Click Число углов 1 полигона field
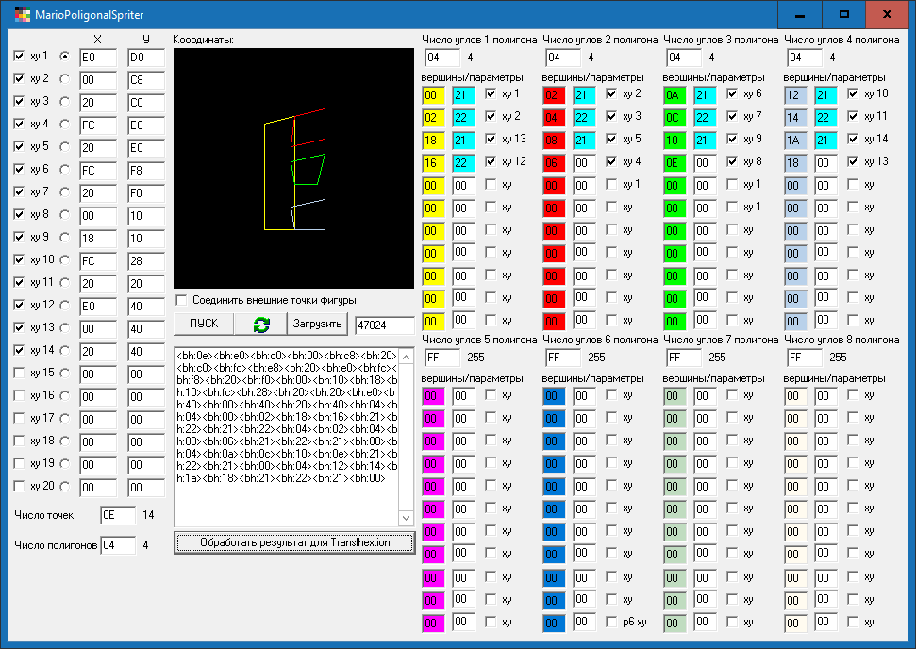This screenshot has height=649, width=916. [x=442, y=58]
